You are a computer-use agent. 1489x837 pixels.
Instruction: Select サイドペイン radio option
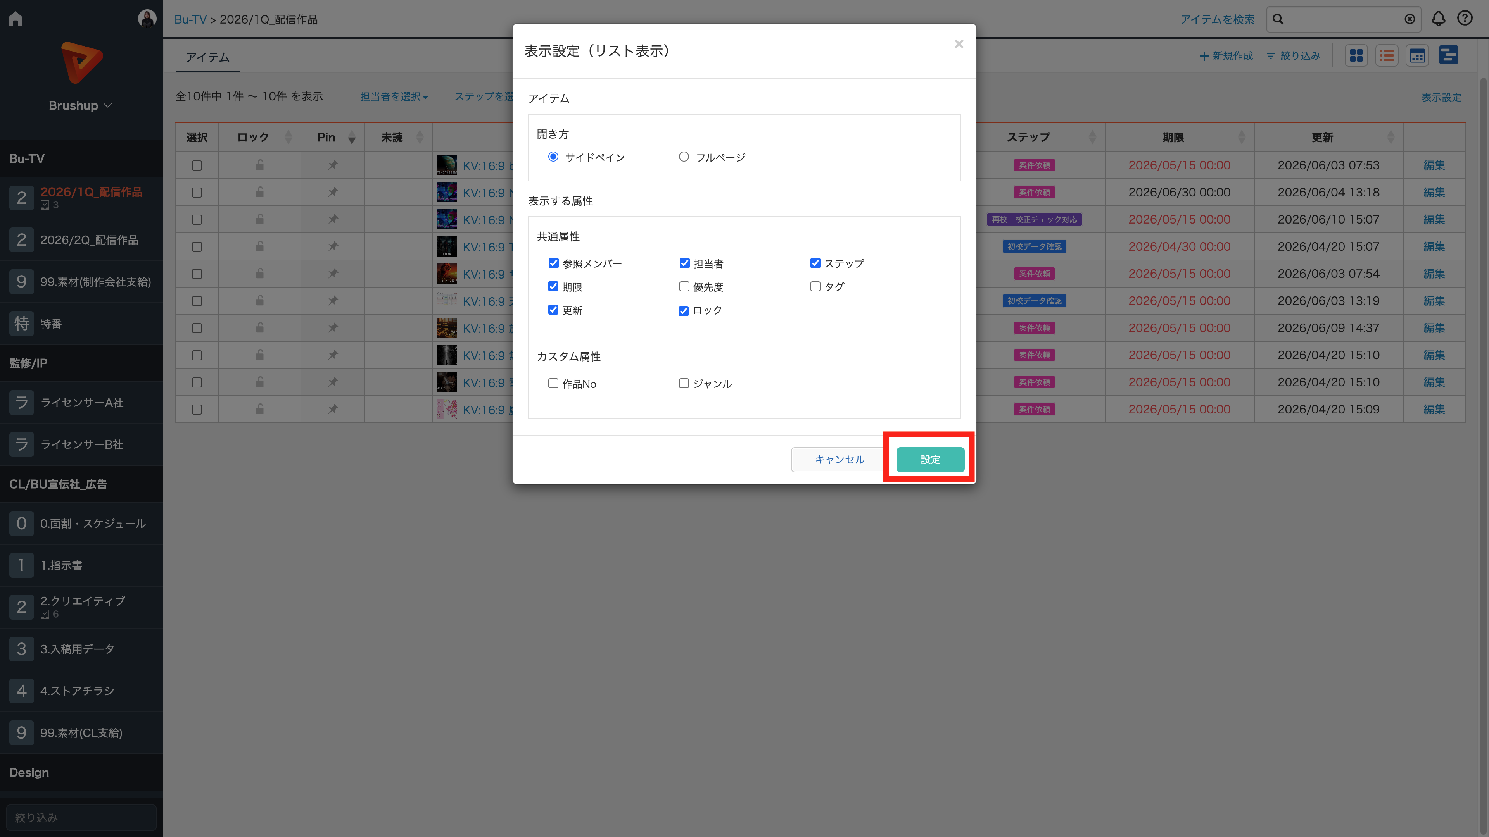[x=553, y=157]
